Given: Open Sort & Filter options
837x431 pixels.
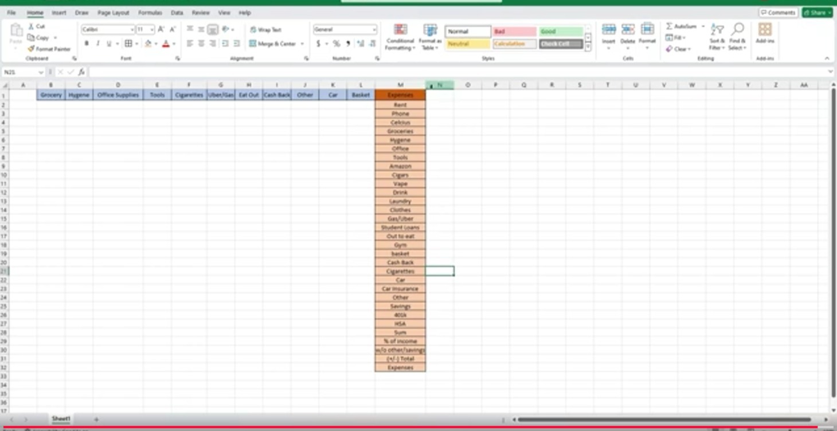Looking at the screenshot, I should click(x=717, y=37).
